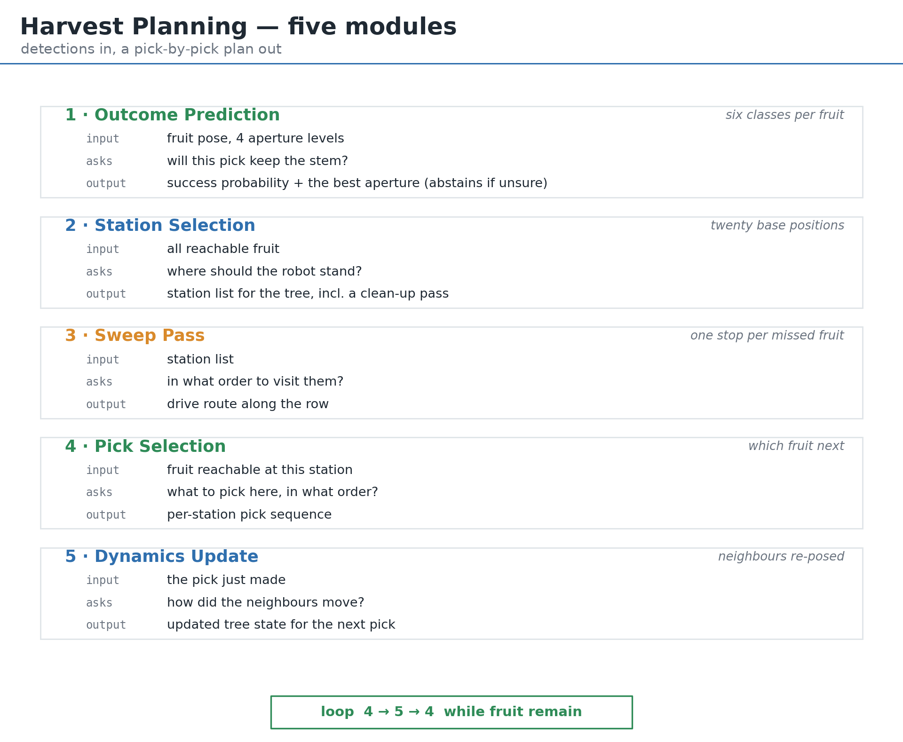Click the 'output' label in Sweep Pass
This screenshot has width=903, height=742.
tap(106, 405)
